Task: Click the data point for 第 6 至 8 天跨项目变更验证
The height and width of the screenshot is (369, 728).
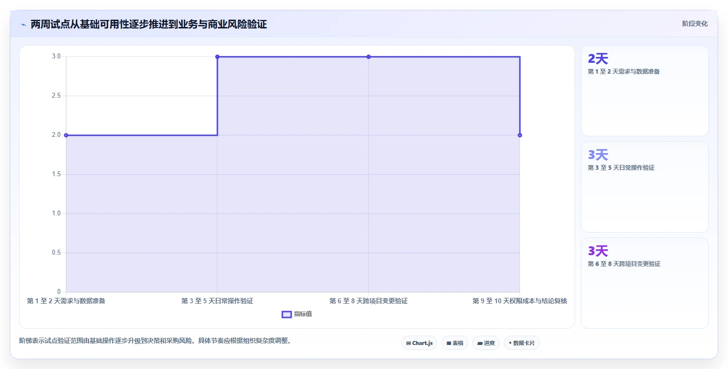Action: (368, 56)
